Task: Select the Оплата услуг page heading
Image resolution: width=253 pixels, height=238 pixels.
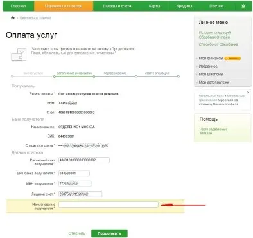Action: (31, 35)
